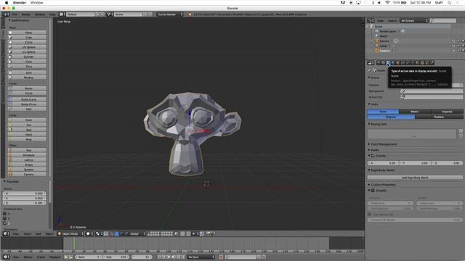
Task: Click the Spot lamp icon
Action: [x=10, y=130]
